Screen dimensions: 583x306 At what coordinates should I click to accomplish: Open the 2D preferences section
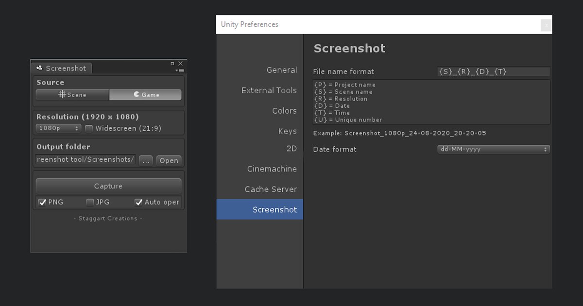291,149
